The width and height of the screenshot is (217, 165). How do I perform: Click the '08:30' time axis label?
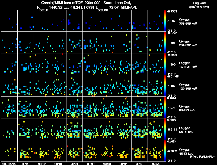91,164
